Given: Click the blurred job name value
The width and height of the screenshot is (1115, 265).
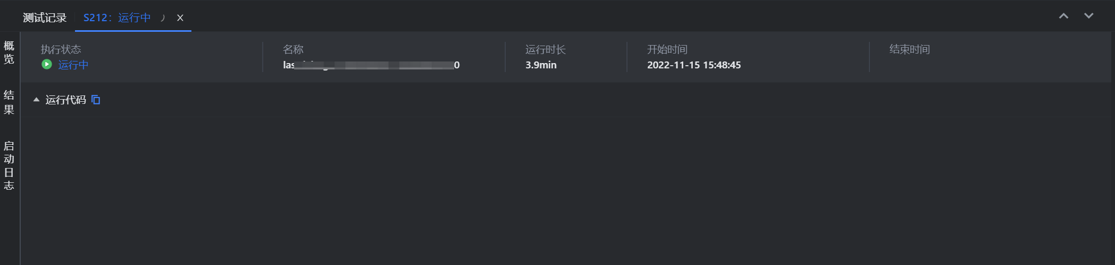Looking at the screenshot, I should tap(371, 65).
